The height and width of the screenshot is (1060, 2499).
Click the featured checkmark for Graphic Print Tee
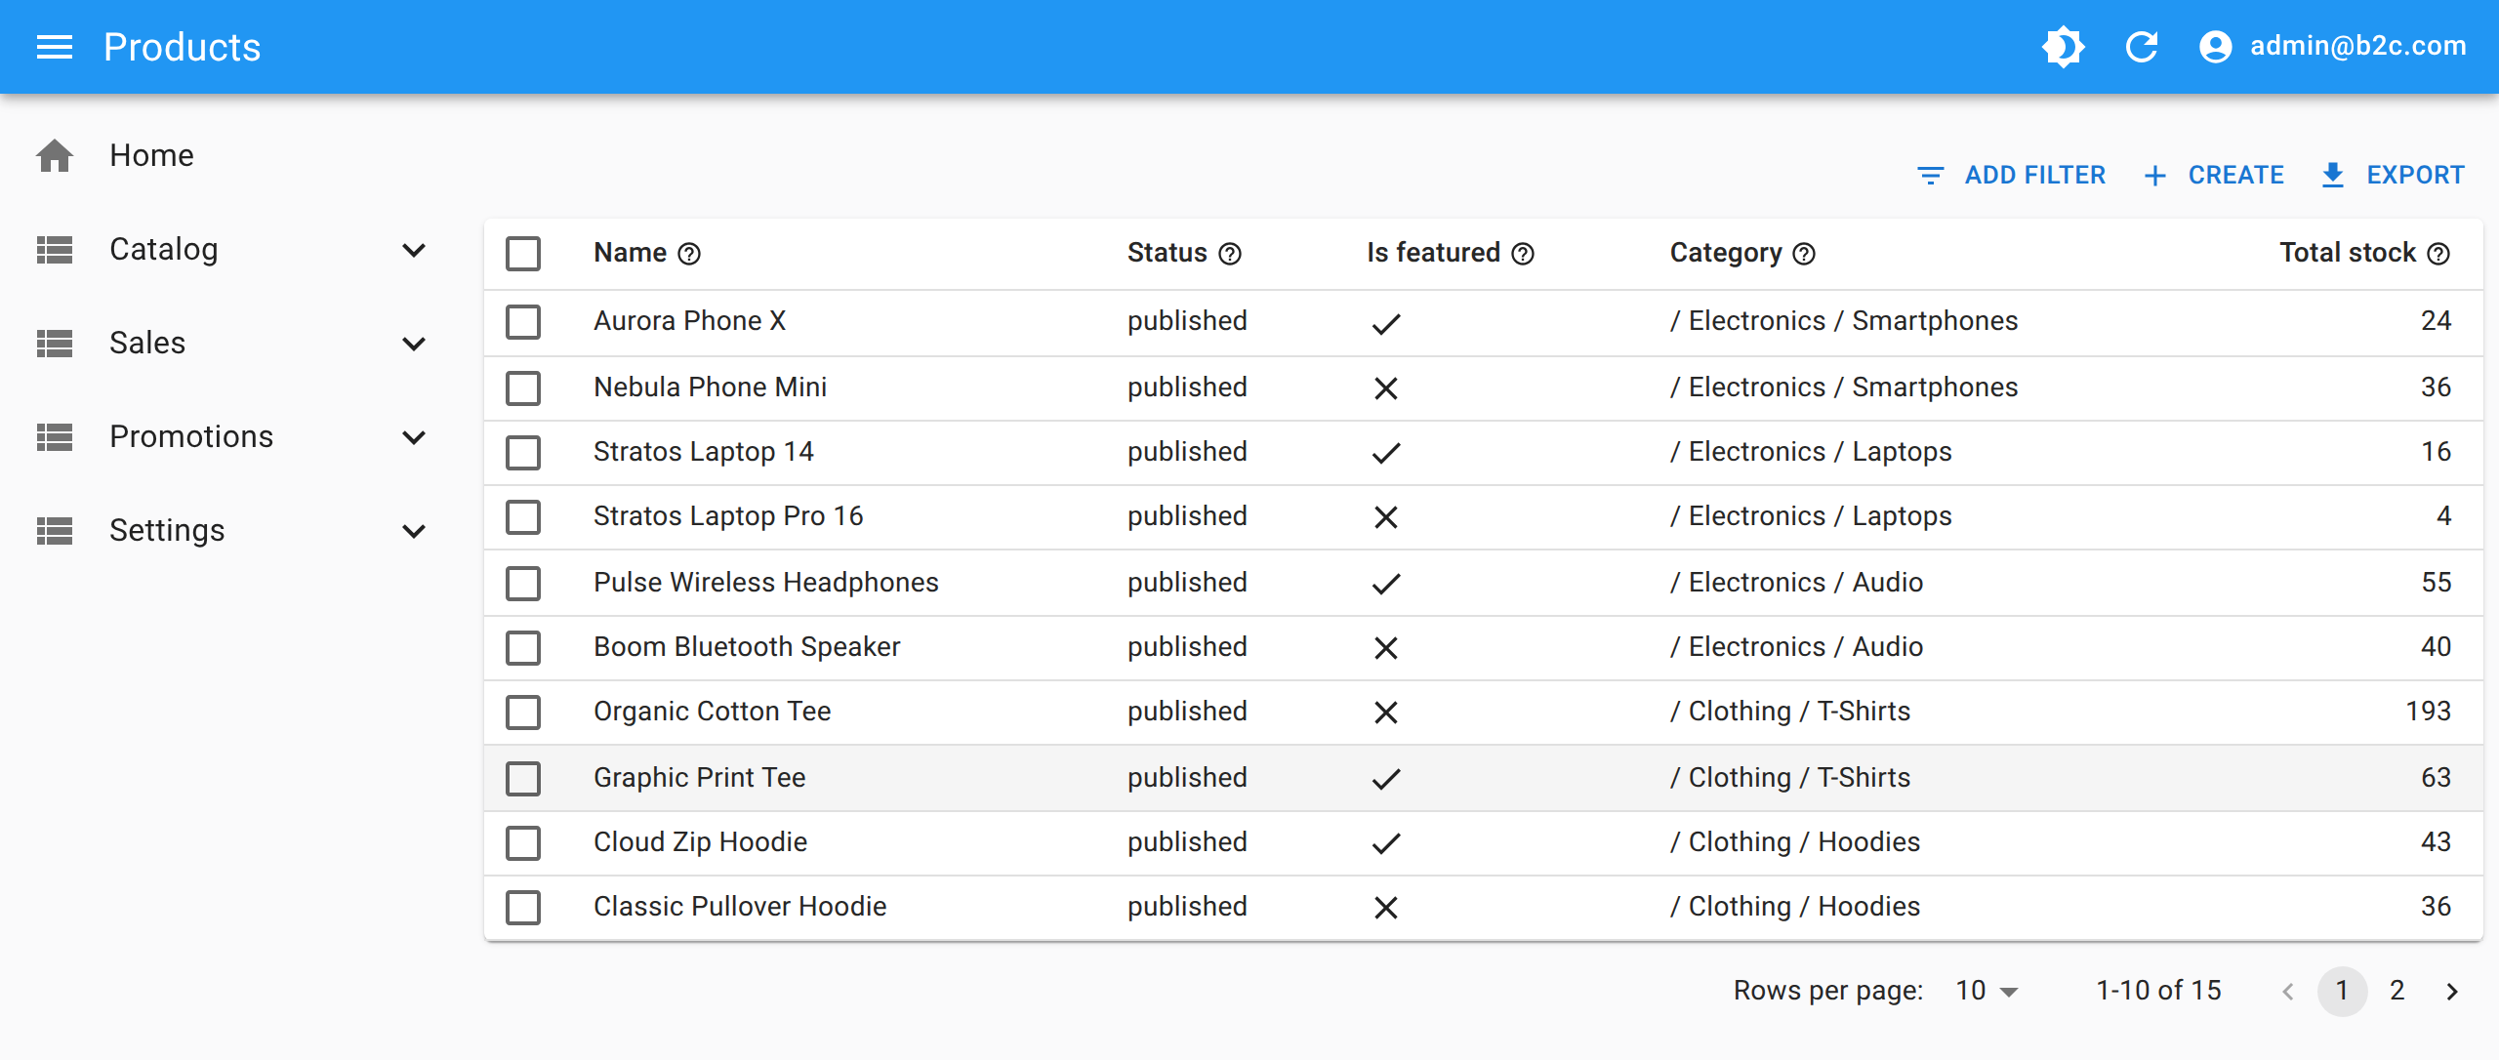(1386, 779)
